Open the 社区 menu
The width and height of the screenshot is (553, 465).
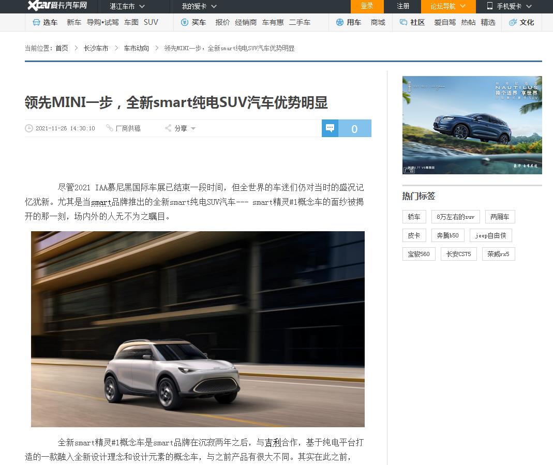click(x=417, y=23)
